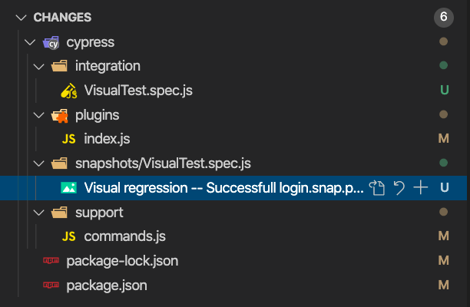Click the Cypress folder icon
The height and width of the screenshot is (307, 470).
[x=52, y=41]
